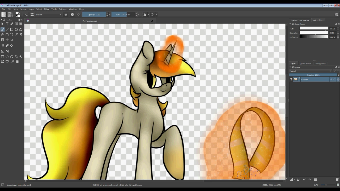Image resolution: width=340 pixels, height=191 pixels.
Task: Select the Rectangle shape tool
Action: pyautogui.click(x=12, y=29)
